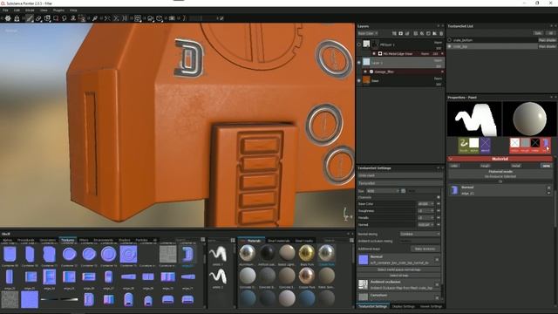This screenshot has height=314, width=558.
Task: Select the Projection tool
Action: coord(47,18)
